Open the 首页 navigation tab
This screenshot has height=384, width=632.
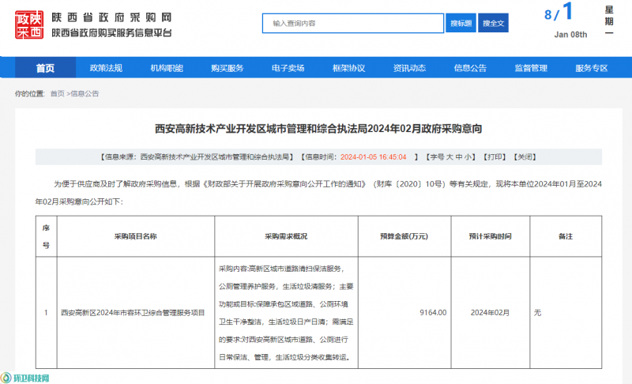pos(45,68)
